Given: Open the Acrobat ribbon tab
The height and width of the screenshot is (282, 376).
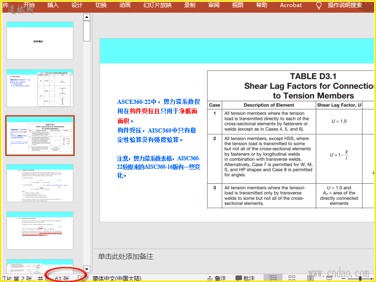Looking at the screenshot, I should (x=291, y=5).
